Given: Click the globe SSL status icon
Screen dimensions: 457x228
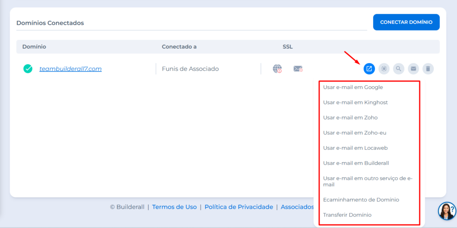Looking at the screenshot, I should 277,69.
